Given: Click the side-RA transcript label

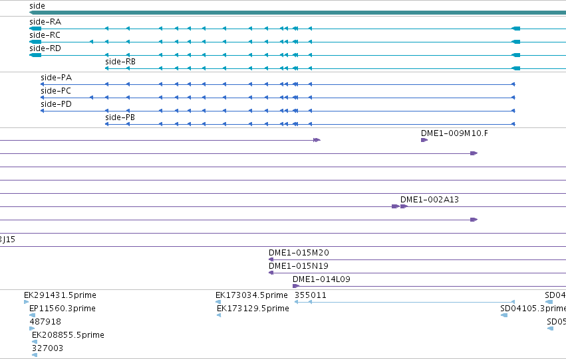Looking at the screenshot, I should 45,22.
